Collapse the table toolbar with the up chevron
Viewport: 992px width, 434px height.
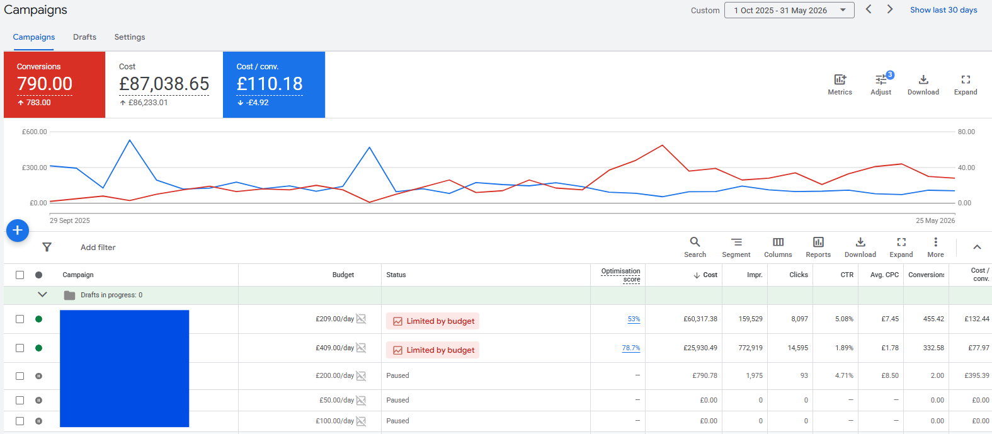click(x=977, y=247)
